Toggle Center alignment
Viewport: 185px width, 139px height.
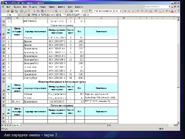(142, 11)
